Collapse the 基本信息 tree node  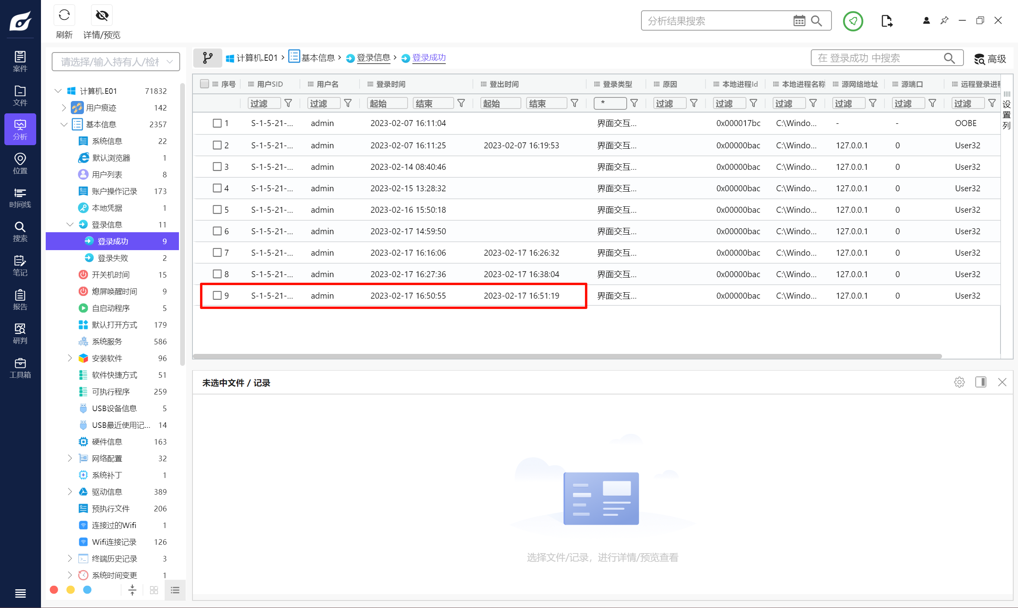pyautogui.click(x=64, y=124)
